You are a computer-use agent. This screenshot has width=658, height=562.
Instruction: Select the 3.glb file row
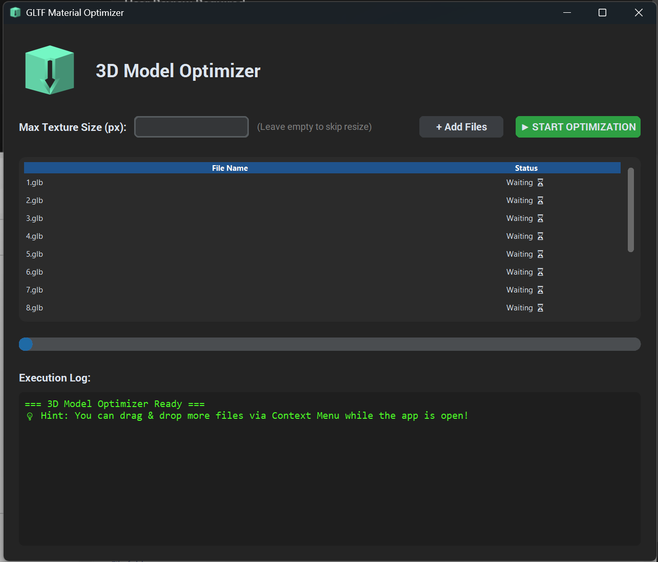coord(322,218)
